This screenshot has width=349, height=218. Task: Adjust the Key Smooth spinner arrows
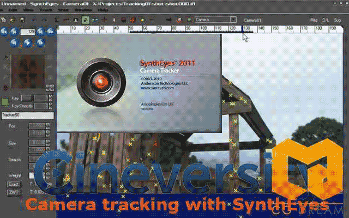[51, 106]
